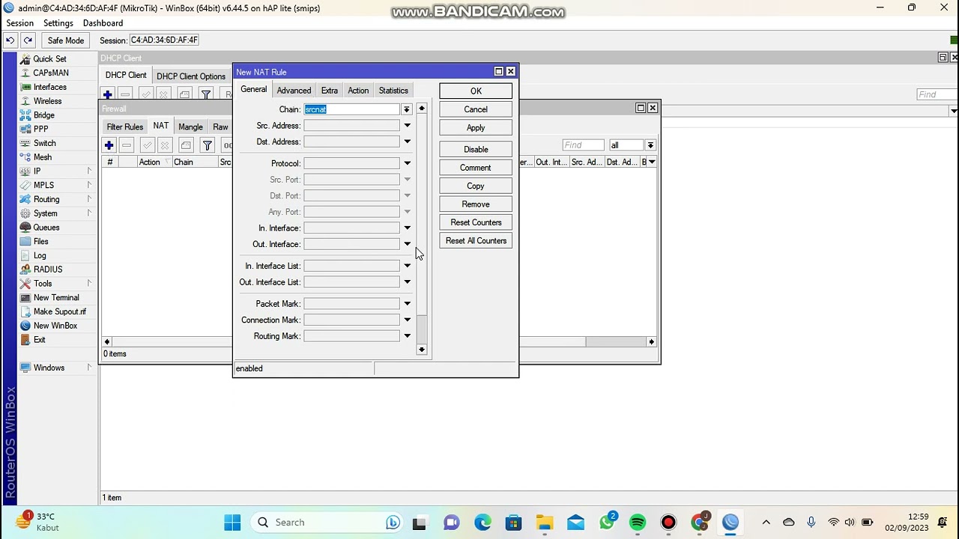The image size is (959, 539).
Task: Click Reset All Counters
Action: click(x=476, y=241)
